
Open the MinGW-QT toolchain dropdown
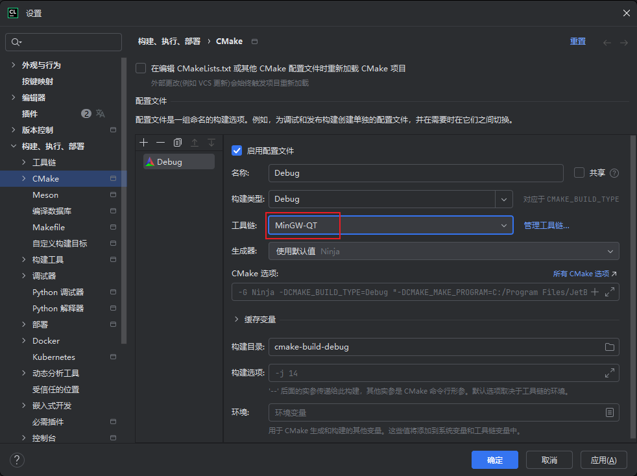[504, 225]
